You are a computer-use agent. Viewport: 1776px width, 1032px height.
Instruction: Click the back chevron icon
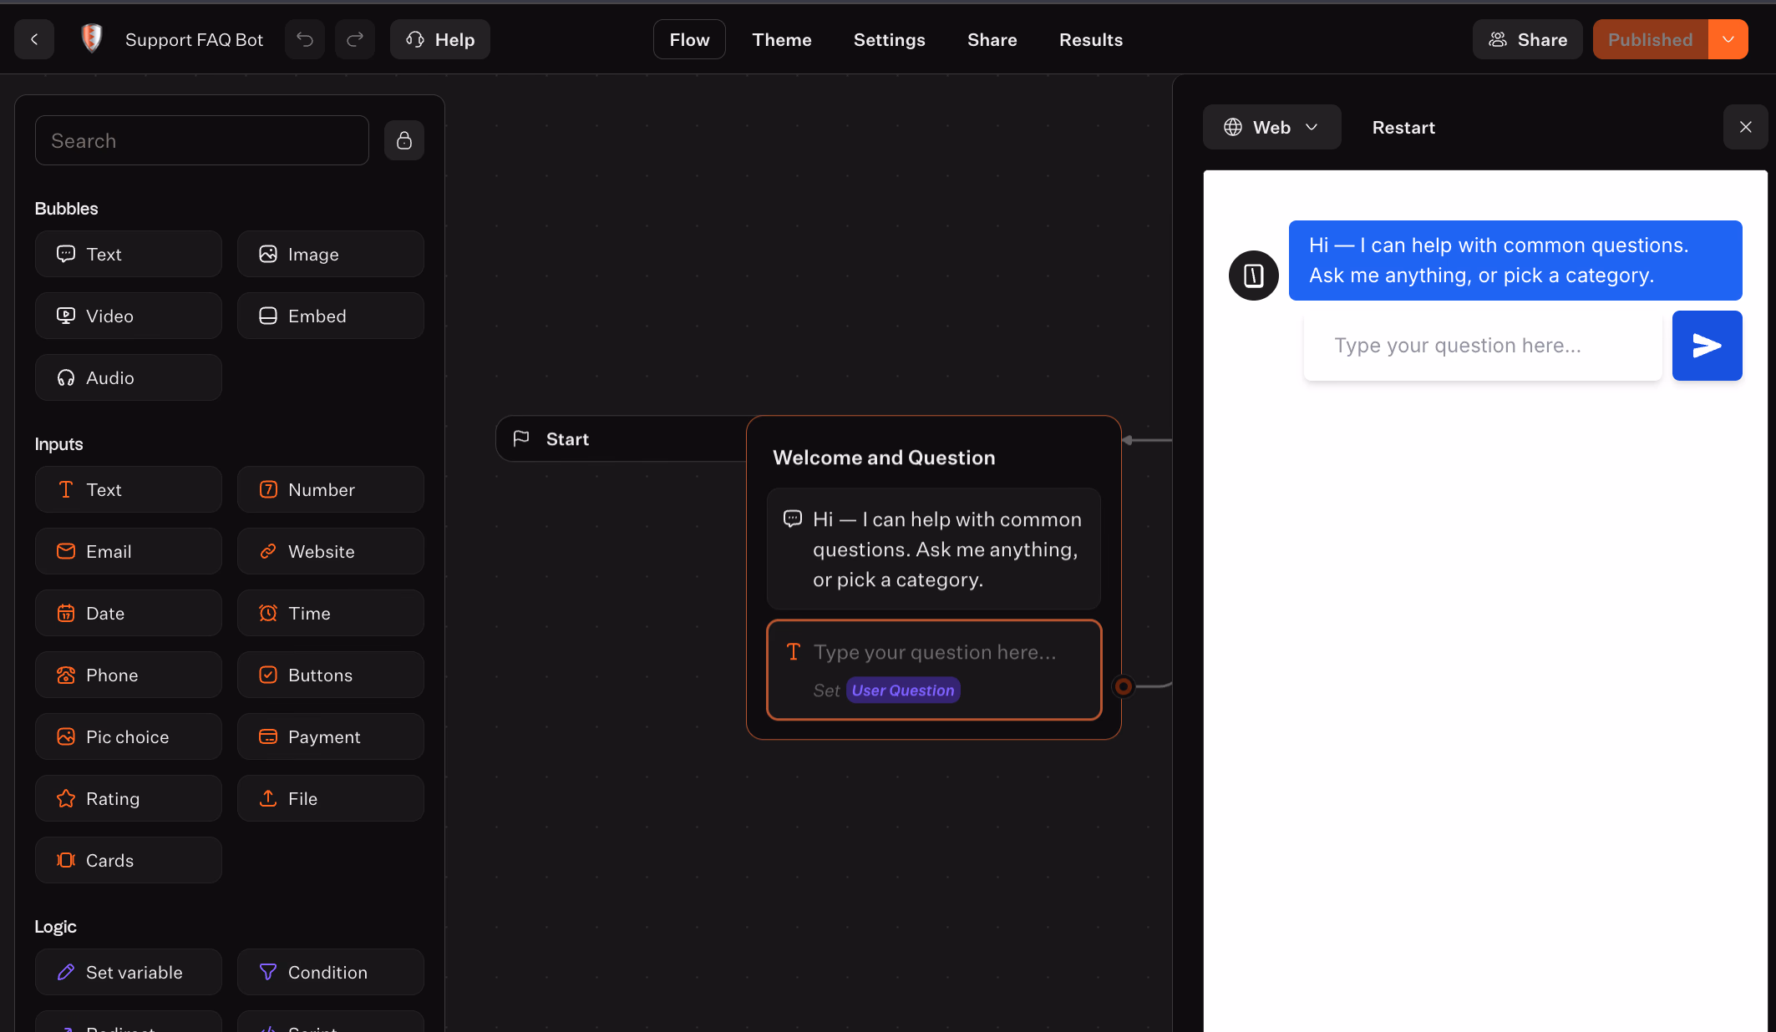click(x=34, y=39)
